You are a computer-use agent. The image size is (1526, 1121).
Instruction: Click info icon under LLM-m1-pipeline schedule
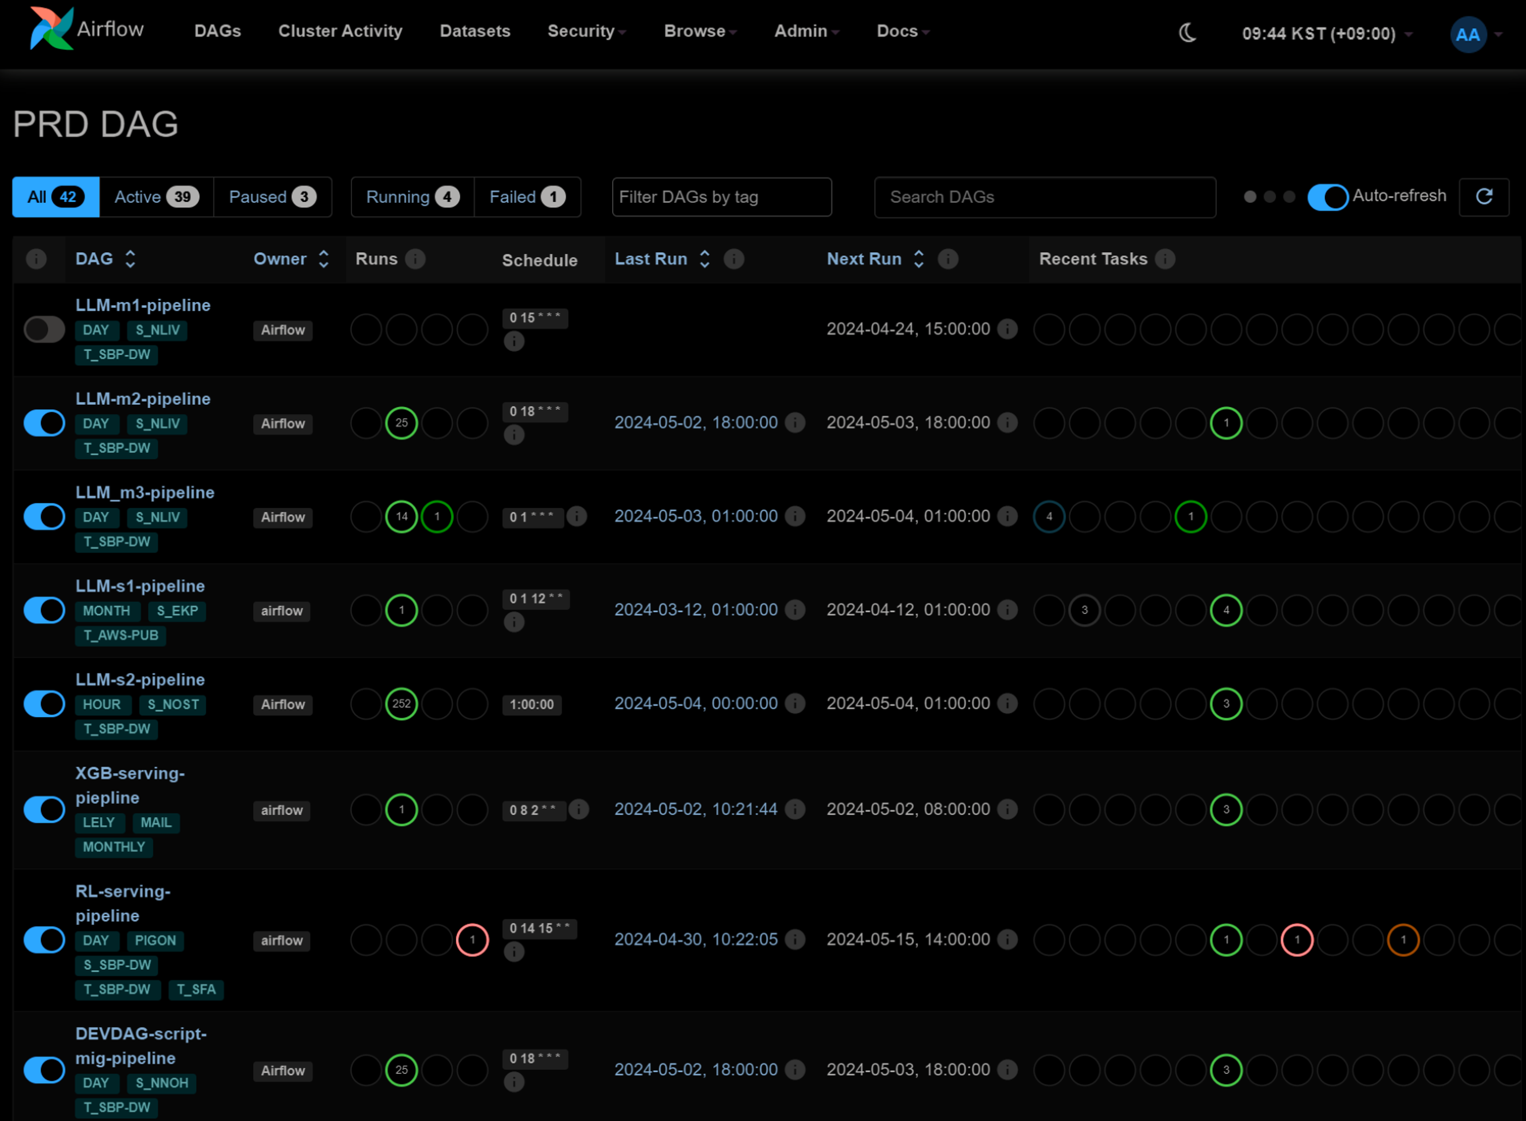514,341
